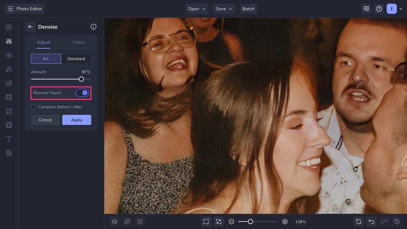This screenshot has height=229, width=407.
Task: Click the back arrow beside Denoise
Action: [31, 27]
